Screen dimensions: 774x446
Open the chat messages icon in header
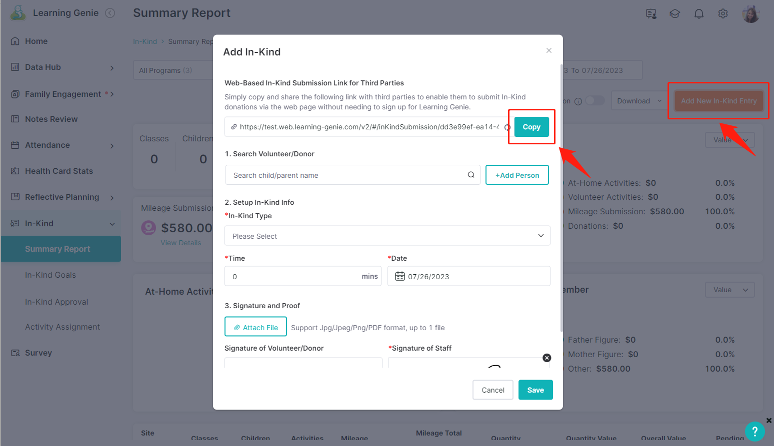(651, 14)
